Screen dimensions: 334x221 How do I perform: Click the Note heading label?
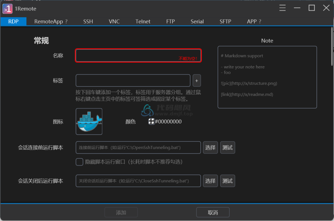[x=267, y=41]
